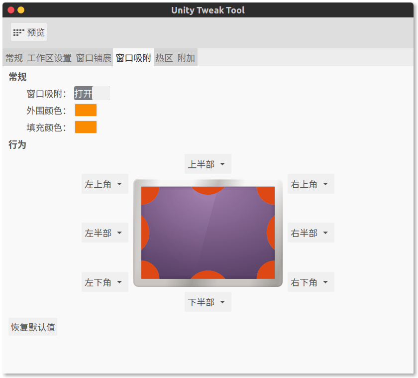Image resolution: width=418 pixels, height=378 pixels.
Task: Open the 左半部 behavior dropdown
Action: 104,233
